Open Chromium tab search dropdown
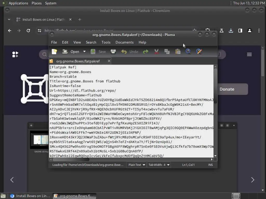Viewport: 266px width, 199px height. (x=9, y=19)
